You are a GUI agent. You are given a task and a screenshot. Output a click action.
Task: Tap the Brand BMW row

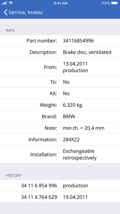(x=60, y=116)
